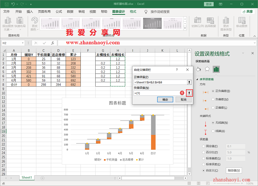The image size is (258, 186).
Task: Collapse the positive error value range selector
Action: [x=189, y=82]
